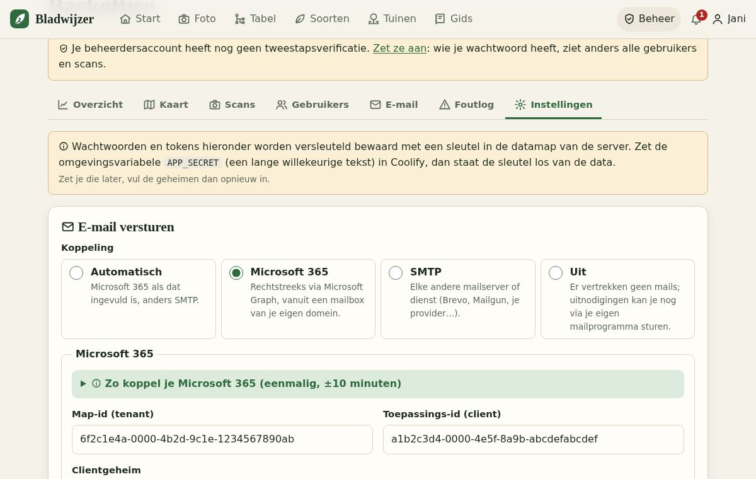Click Uit description 'Er vertrekken geen mails'

[625, 307]
